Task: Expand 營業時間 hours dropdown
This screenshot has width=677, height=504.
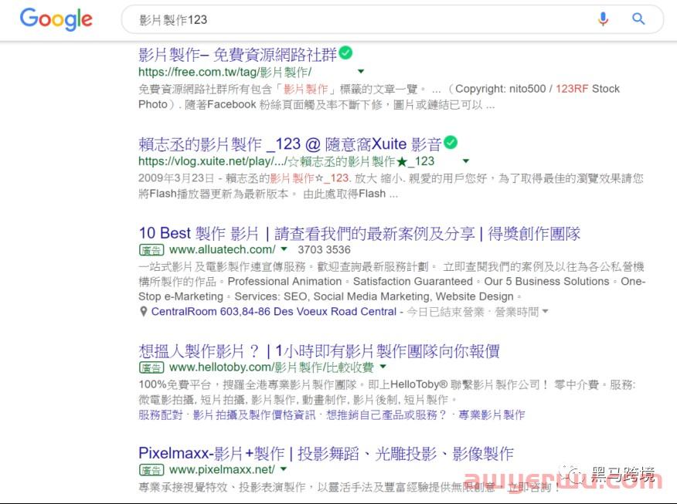Action: pyautogui.click(x=522, y=311)
